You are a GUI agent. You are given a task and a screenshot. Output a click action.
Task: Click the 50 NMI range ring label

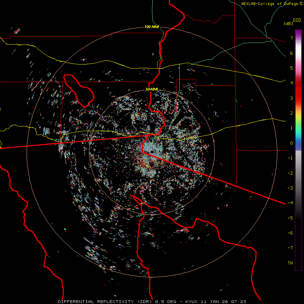coord(152,89)
